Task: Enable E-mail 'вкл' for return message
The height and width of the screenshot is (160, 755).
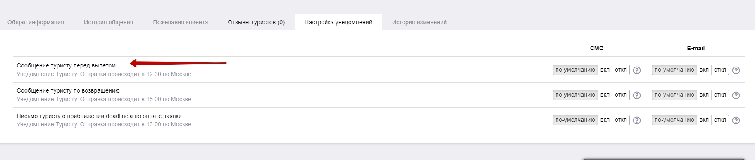Action: [704, 95]
